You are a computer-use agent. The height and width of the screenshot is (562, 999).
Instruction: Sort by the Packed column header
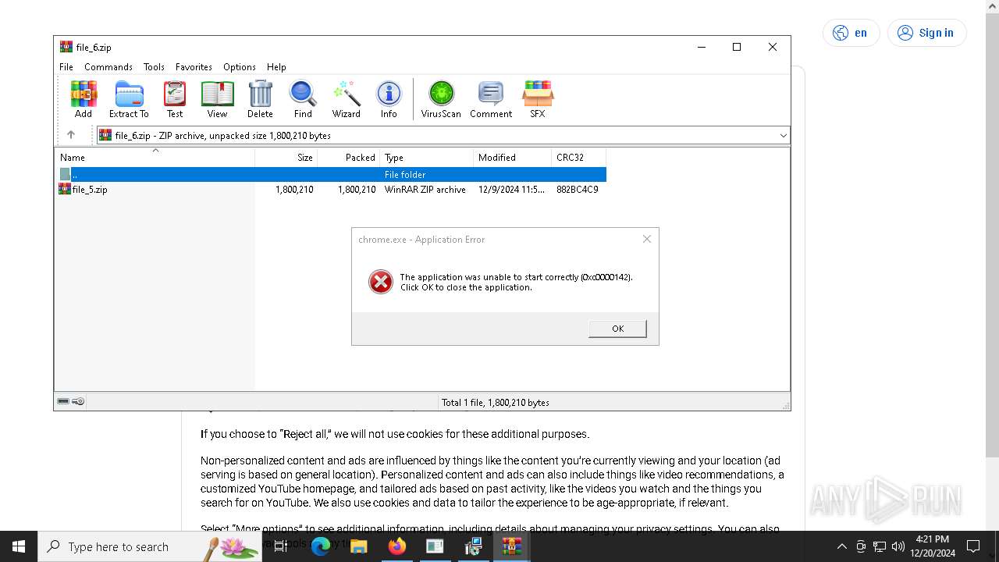coord(349,157)
